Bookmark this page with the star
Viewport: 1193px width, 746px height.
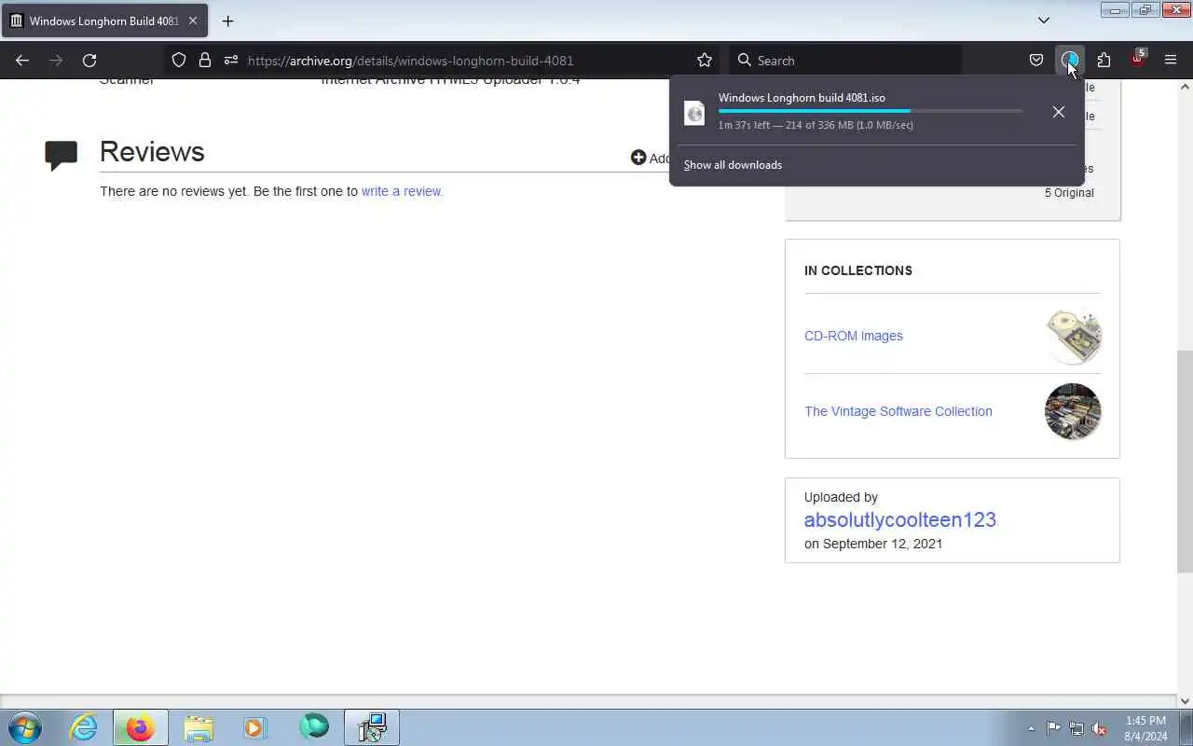point(705,61)
